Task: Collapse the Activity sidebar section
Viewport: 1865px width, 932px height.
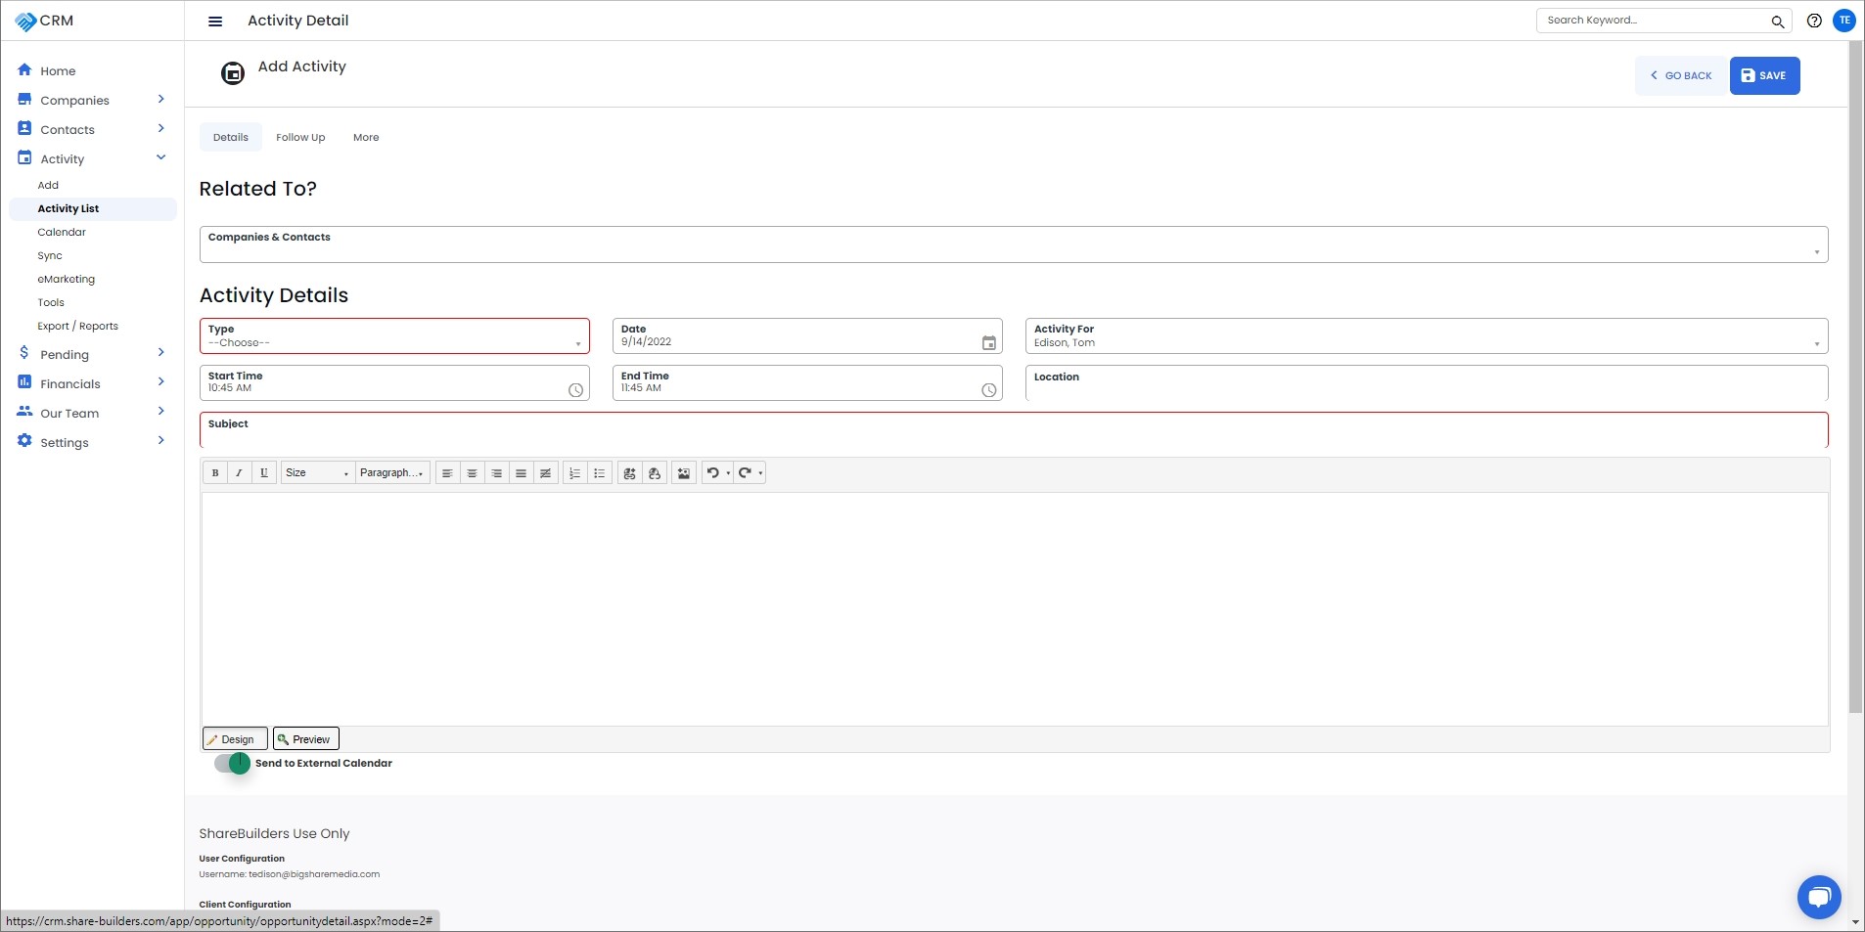Action: [x=160, y=158]
